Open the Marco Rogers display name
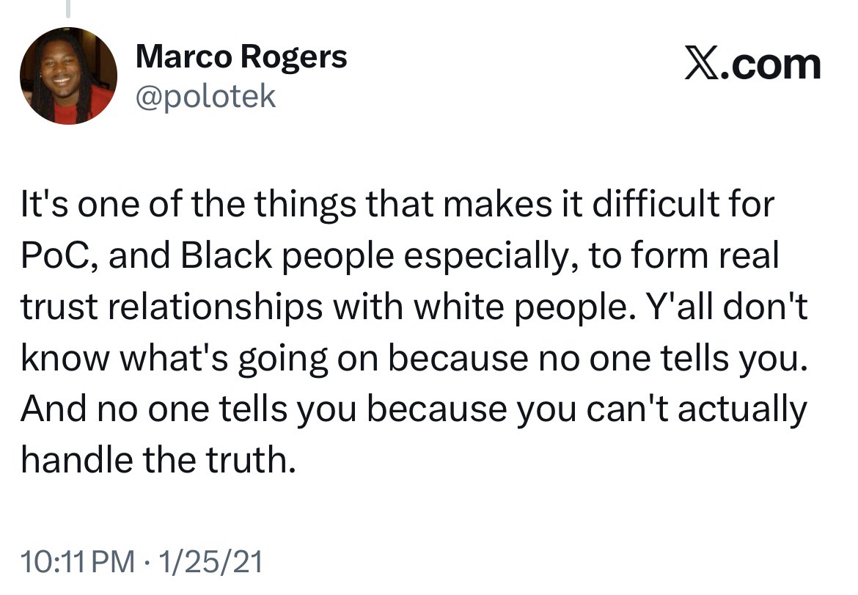This screenshot has width=858, height=595. [241, 56]
